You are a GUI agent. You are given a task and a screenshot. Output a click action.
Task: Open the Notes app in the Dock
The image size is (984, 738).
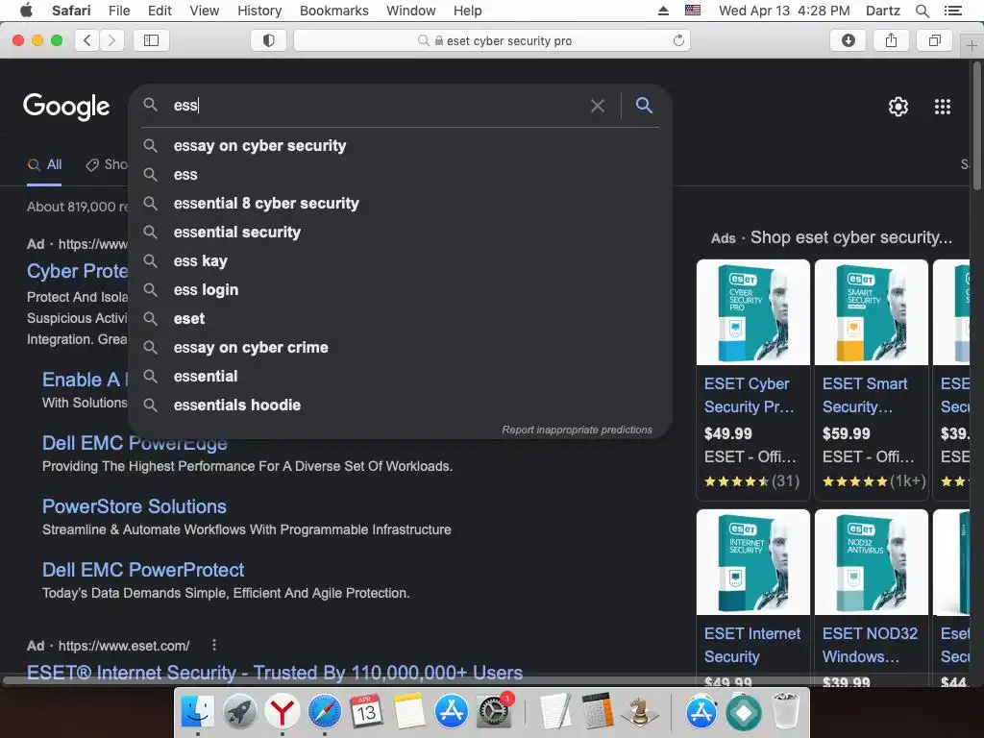point(408,712)
